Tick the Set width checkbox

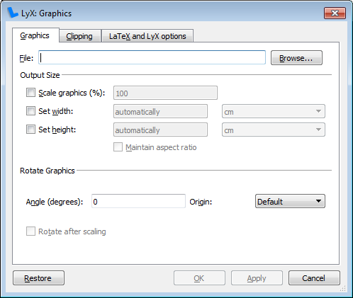pos(30,111)
